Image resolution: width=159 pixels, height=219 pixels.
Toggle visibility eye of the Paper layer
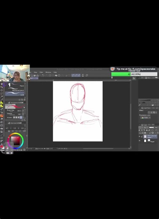(x=140, y=141)
